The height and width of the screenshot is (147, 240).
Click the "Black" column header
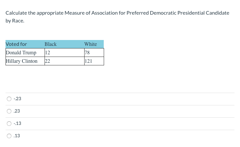point(50,44)
